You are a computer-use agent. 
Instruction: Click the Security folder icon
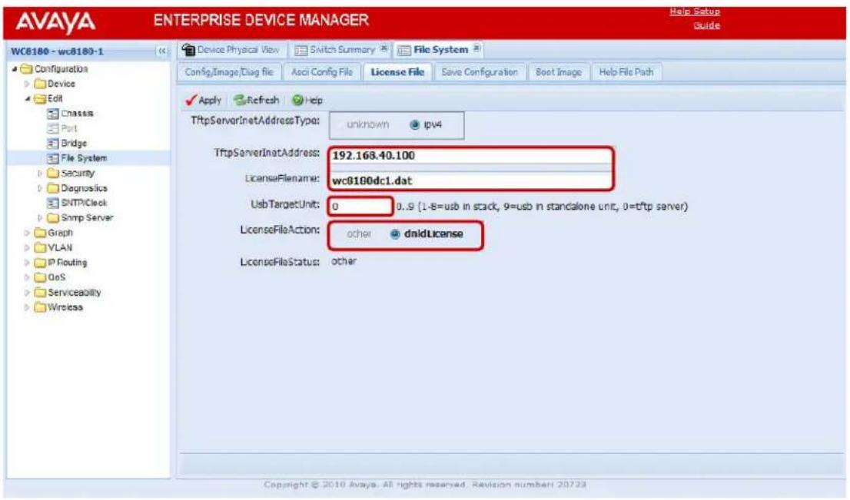pyautogui.click(x=52, y=174)
